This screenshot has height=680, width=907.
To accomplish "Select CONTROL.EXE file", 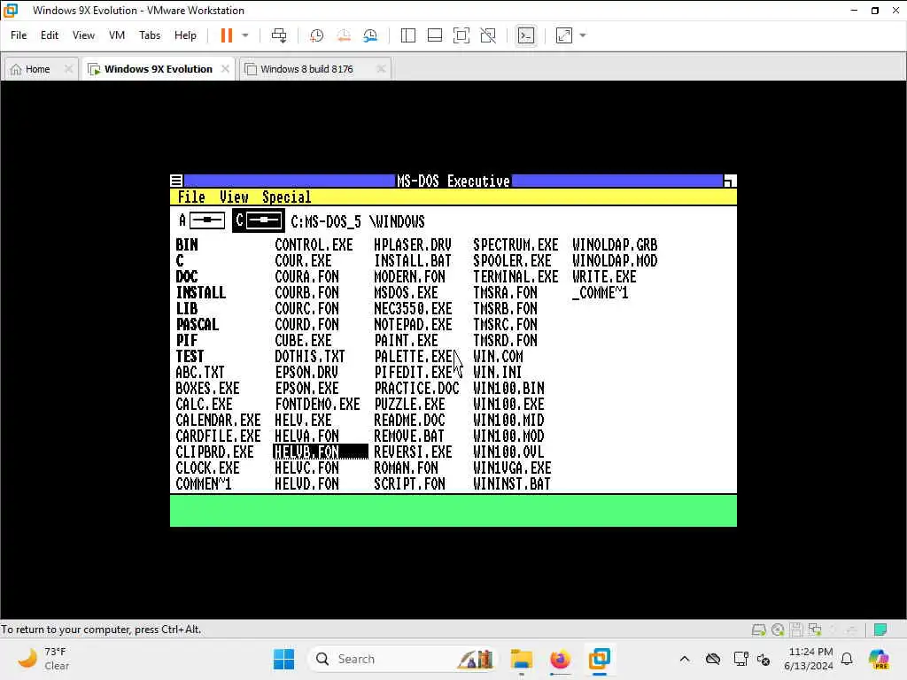I will pos(314,245).
